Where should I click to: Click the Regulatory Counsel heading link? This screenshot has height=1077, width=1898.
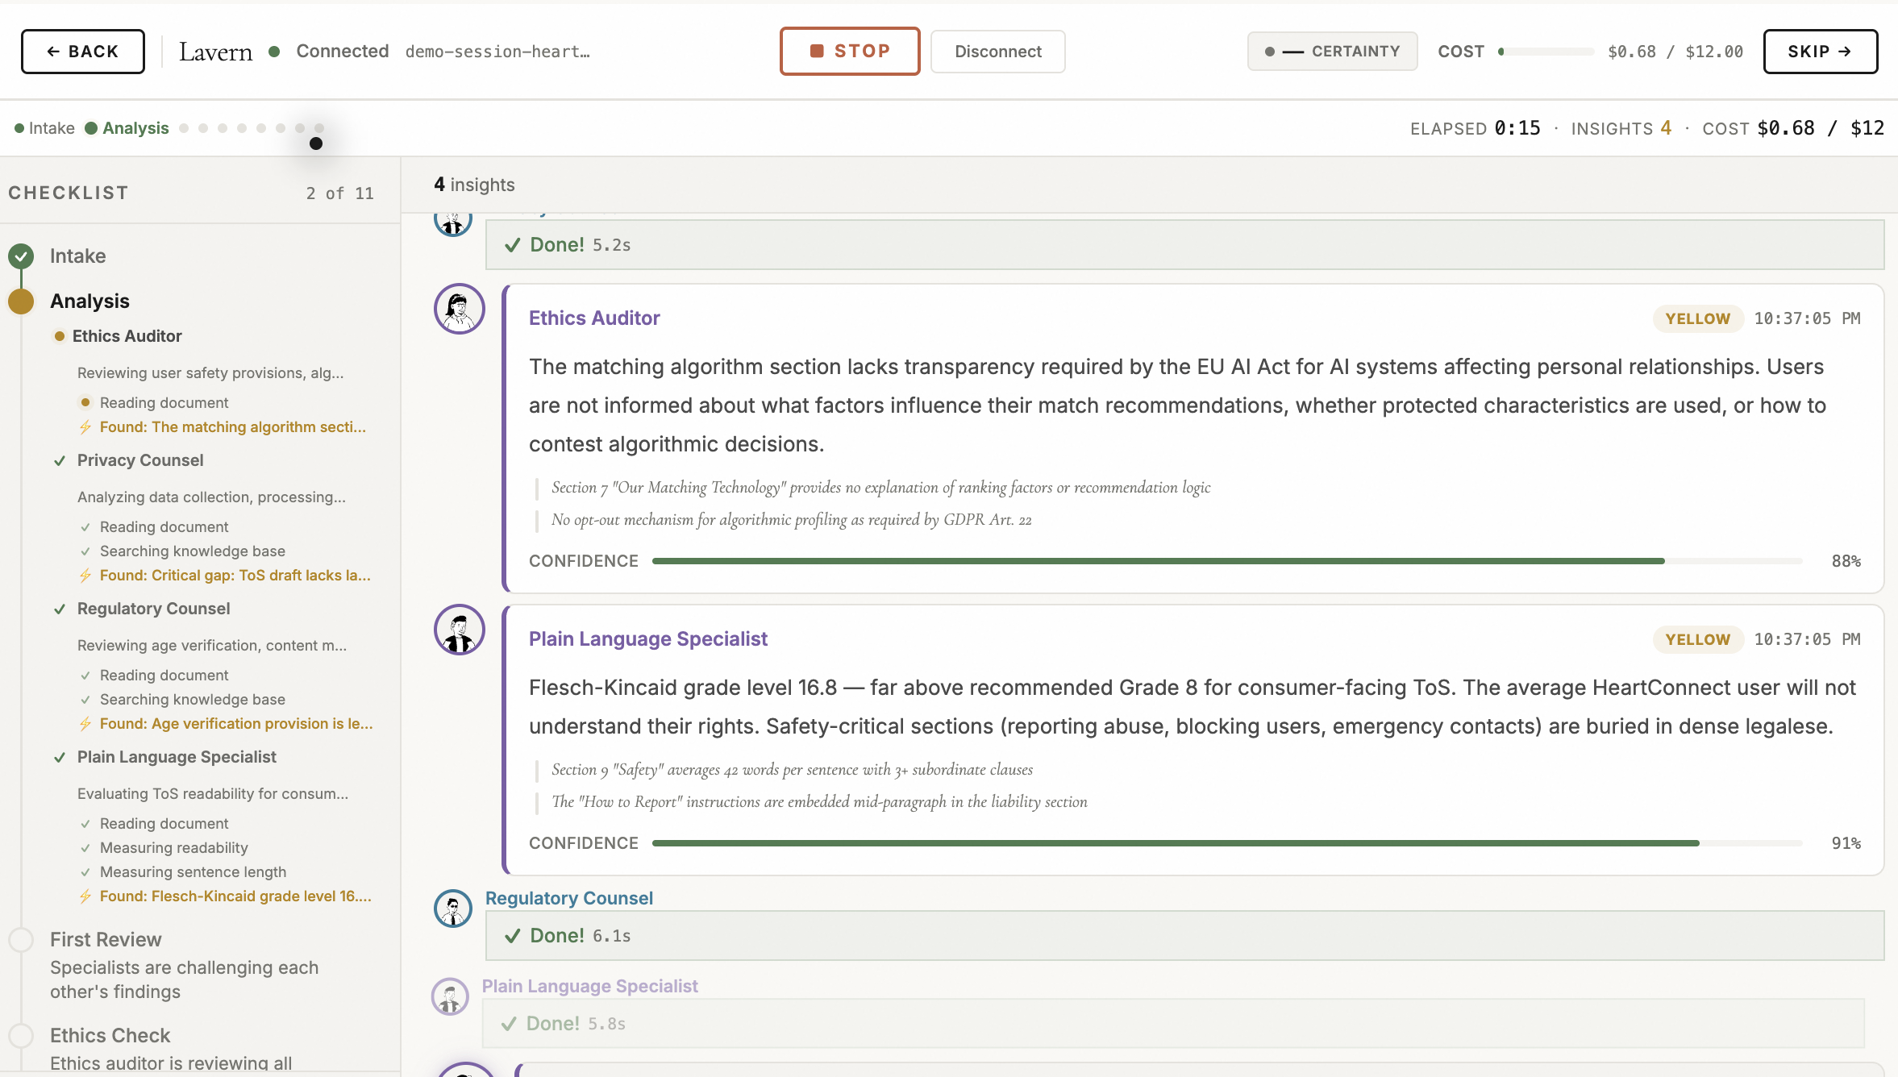click(569, 898)
